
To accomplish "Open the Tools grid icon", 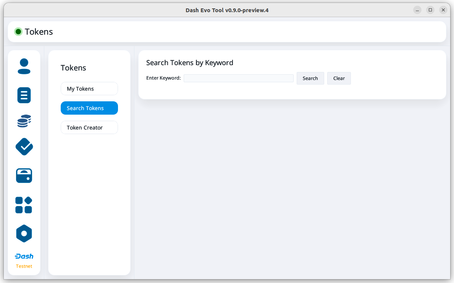I will pos(24,205).
